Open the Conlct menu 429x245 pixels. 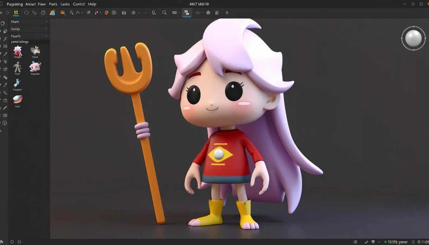[x=79, y=4]
